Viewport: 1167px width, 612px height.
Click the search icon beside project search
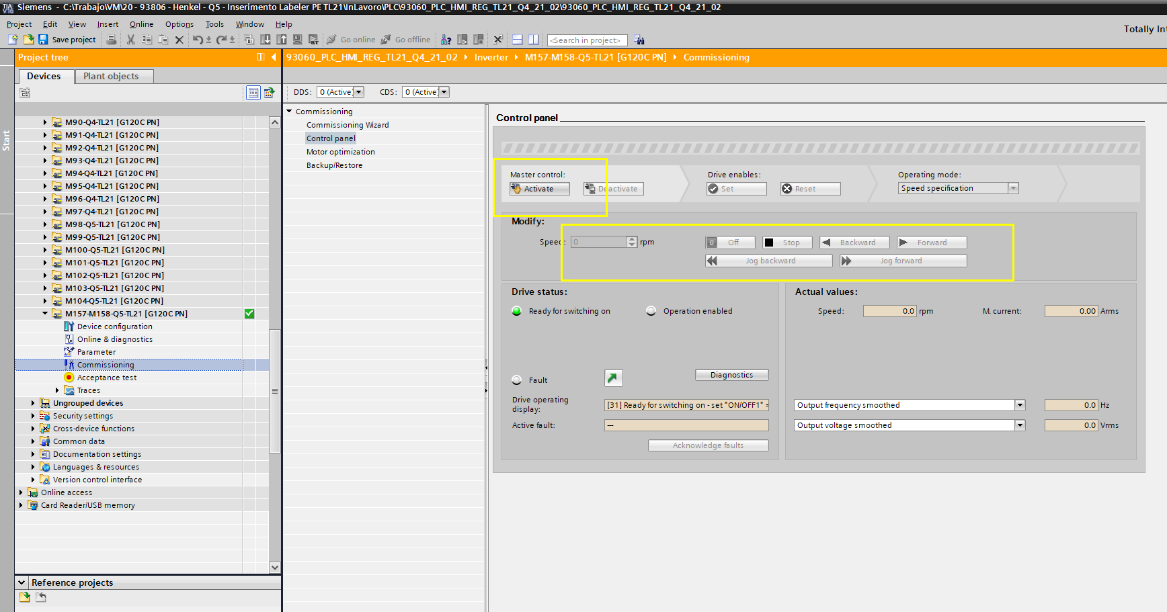639,40
